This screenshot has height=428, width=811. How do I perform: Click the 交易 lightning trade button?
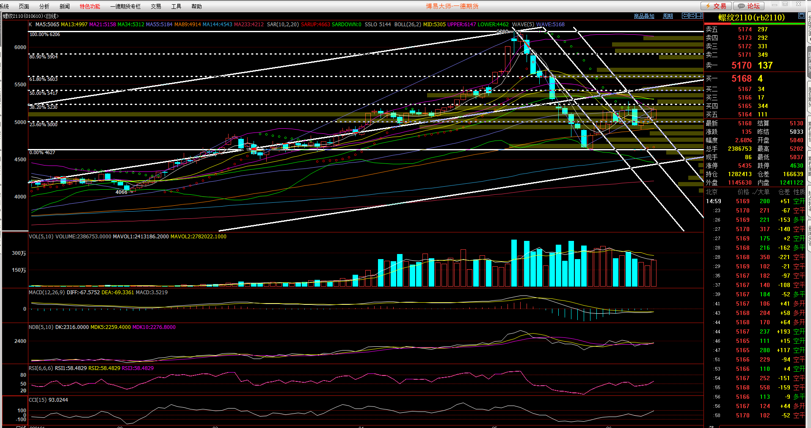coord(716,6)
